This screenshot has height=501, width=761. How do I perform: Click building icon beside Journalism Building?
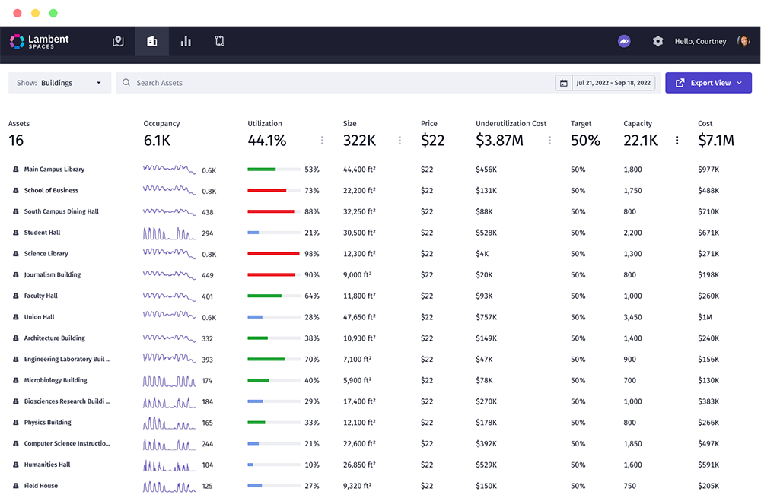15,275
